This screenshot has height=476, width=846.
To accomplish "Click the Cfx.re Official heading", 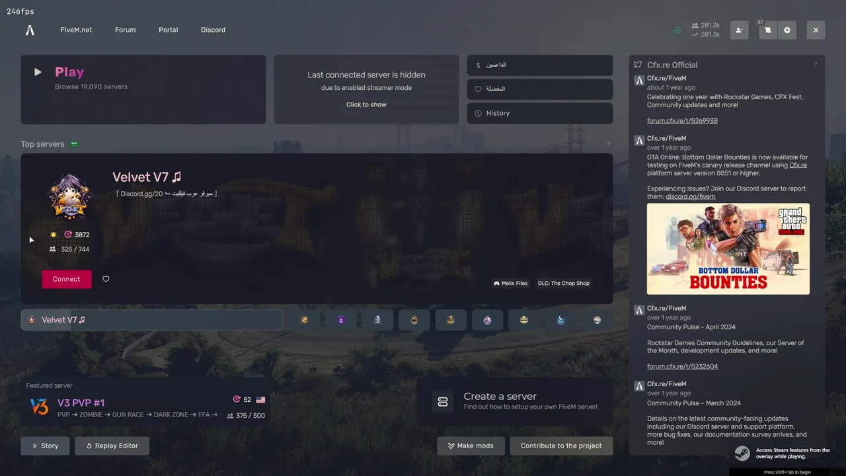I will point(672,65).
